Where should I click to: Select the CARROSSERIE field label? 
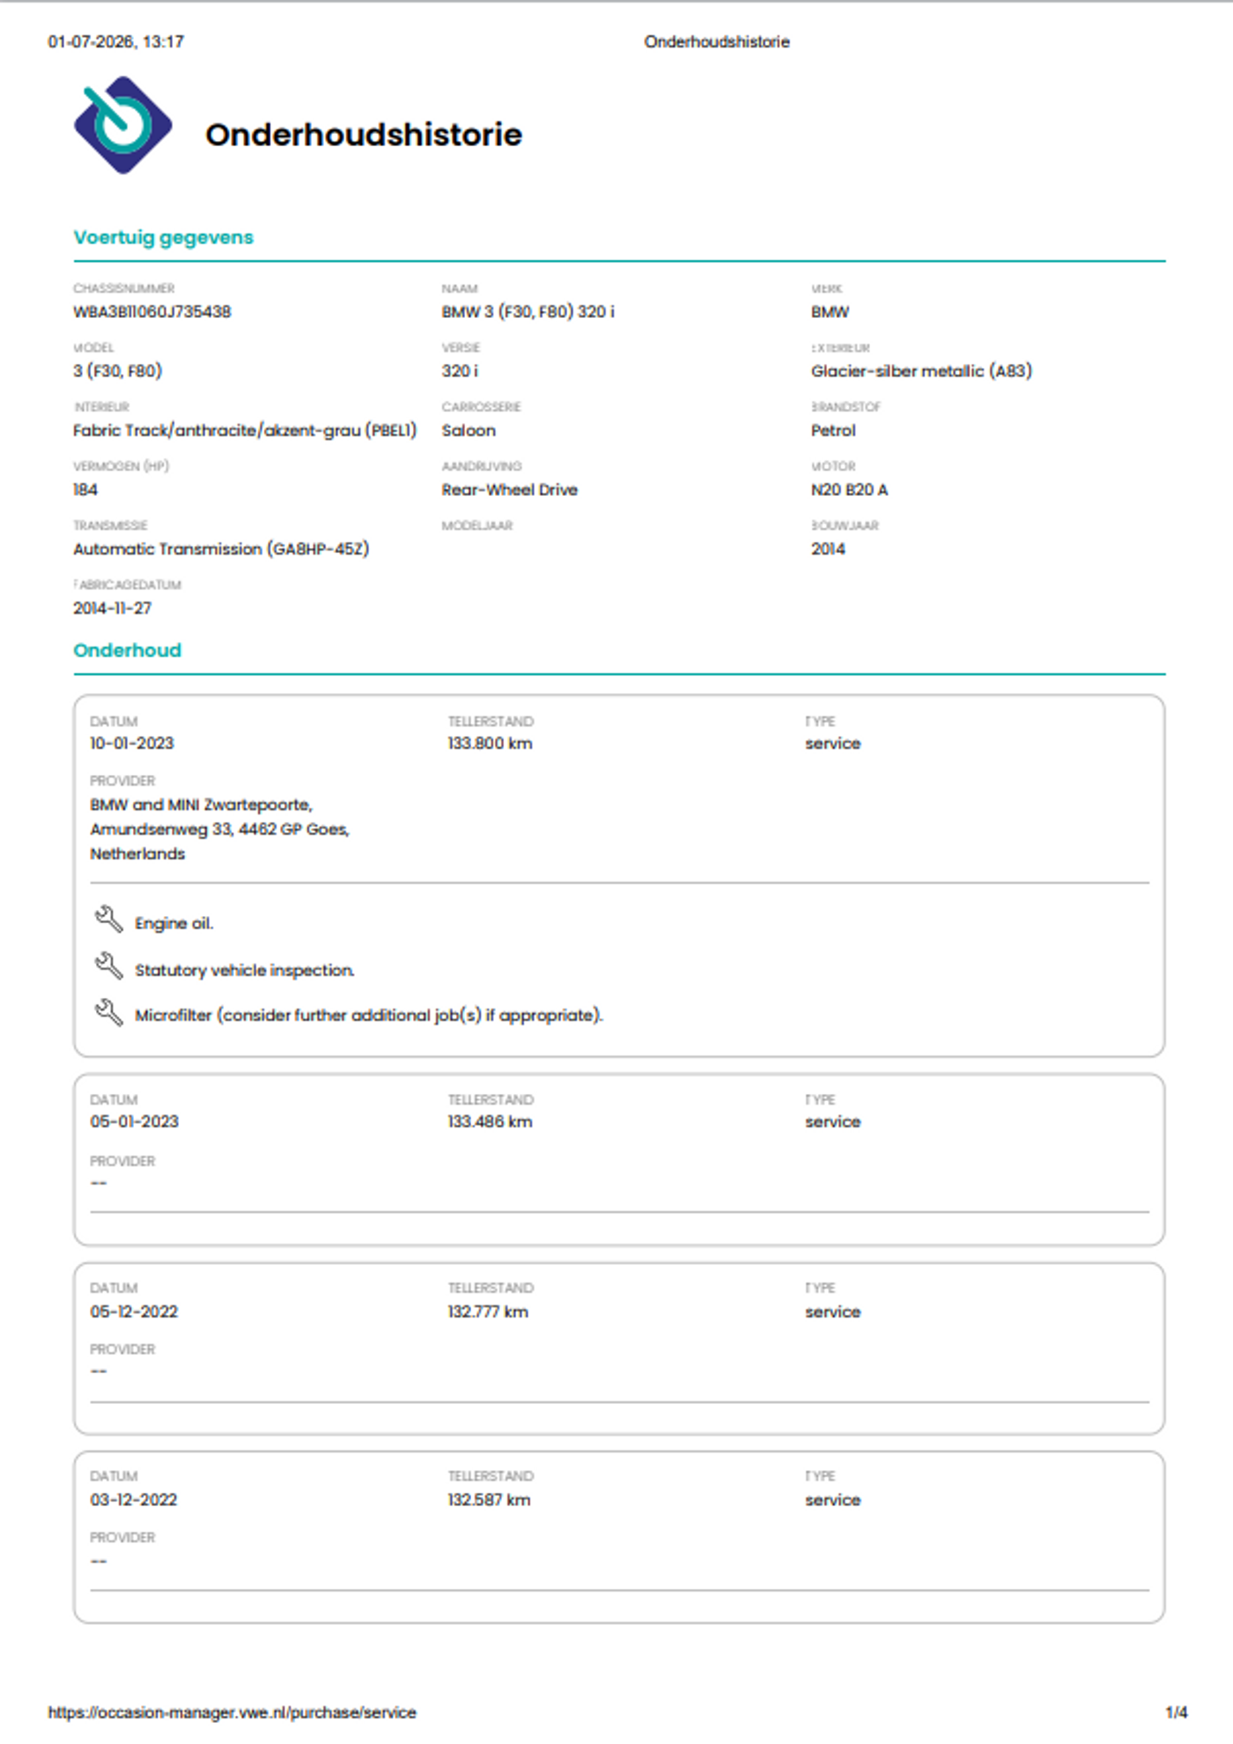coord(481,407)
